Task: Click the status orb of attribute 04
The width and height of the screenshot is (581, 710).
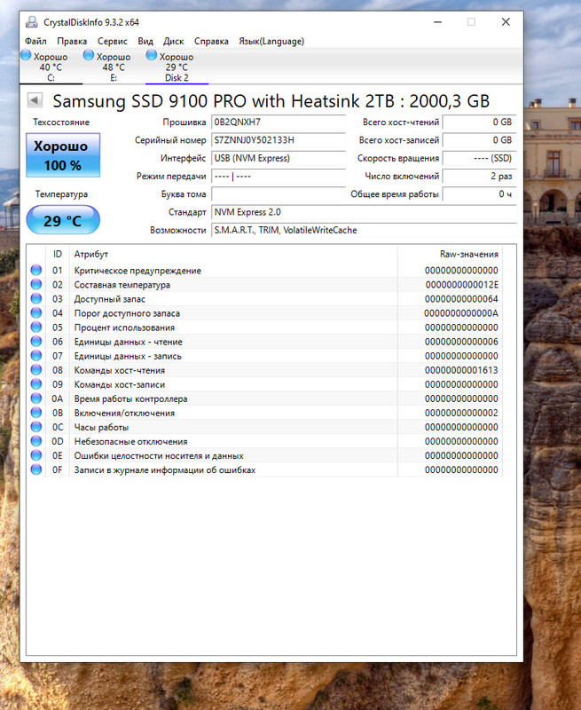Action: click(36, 313)
